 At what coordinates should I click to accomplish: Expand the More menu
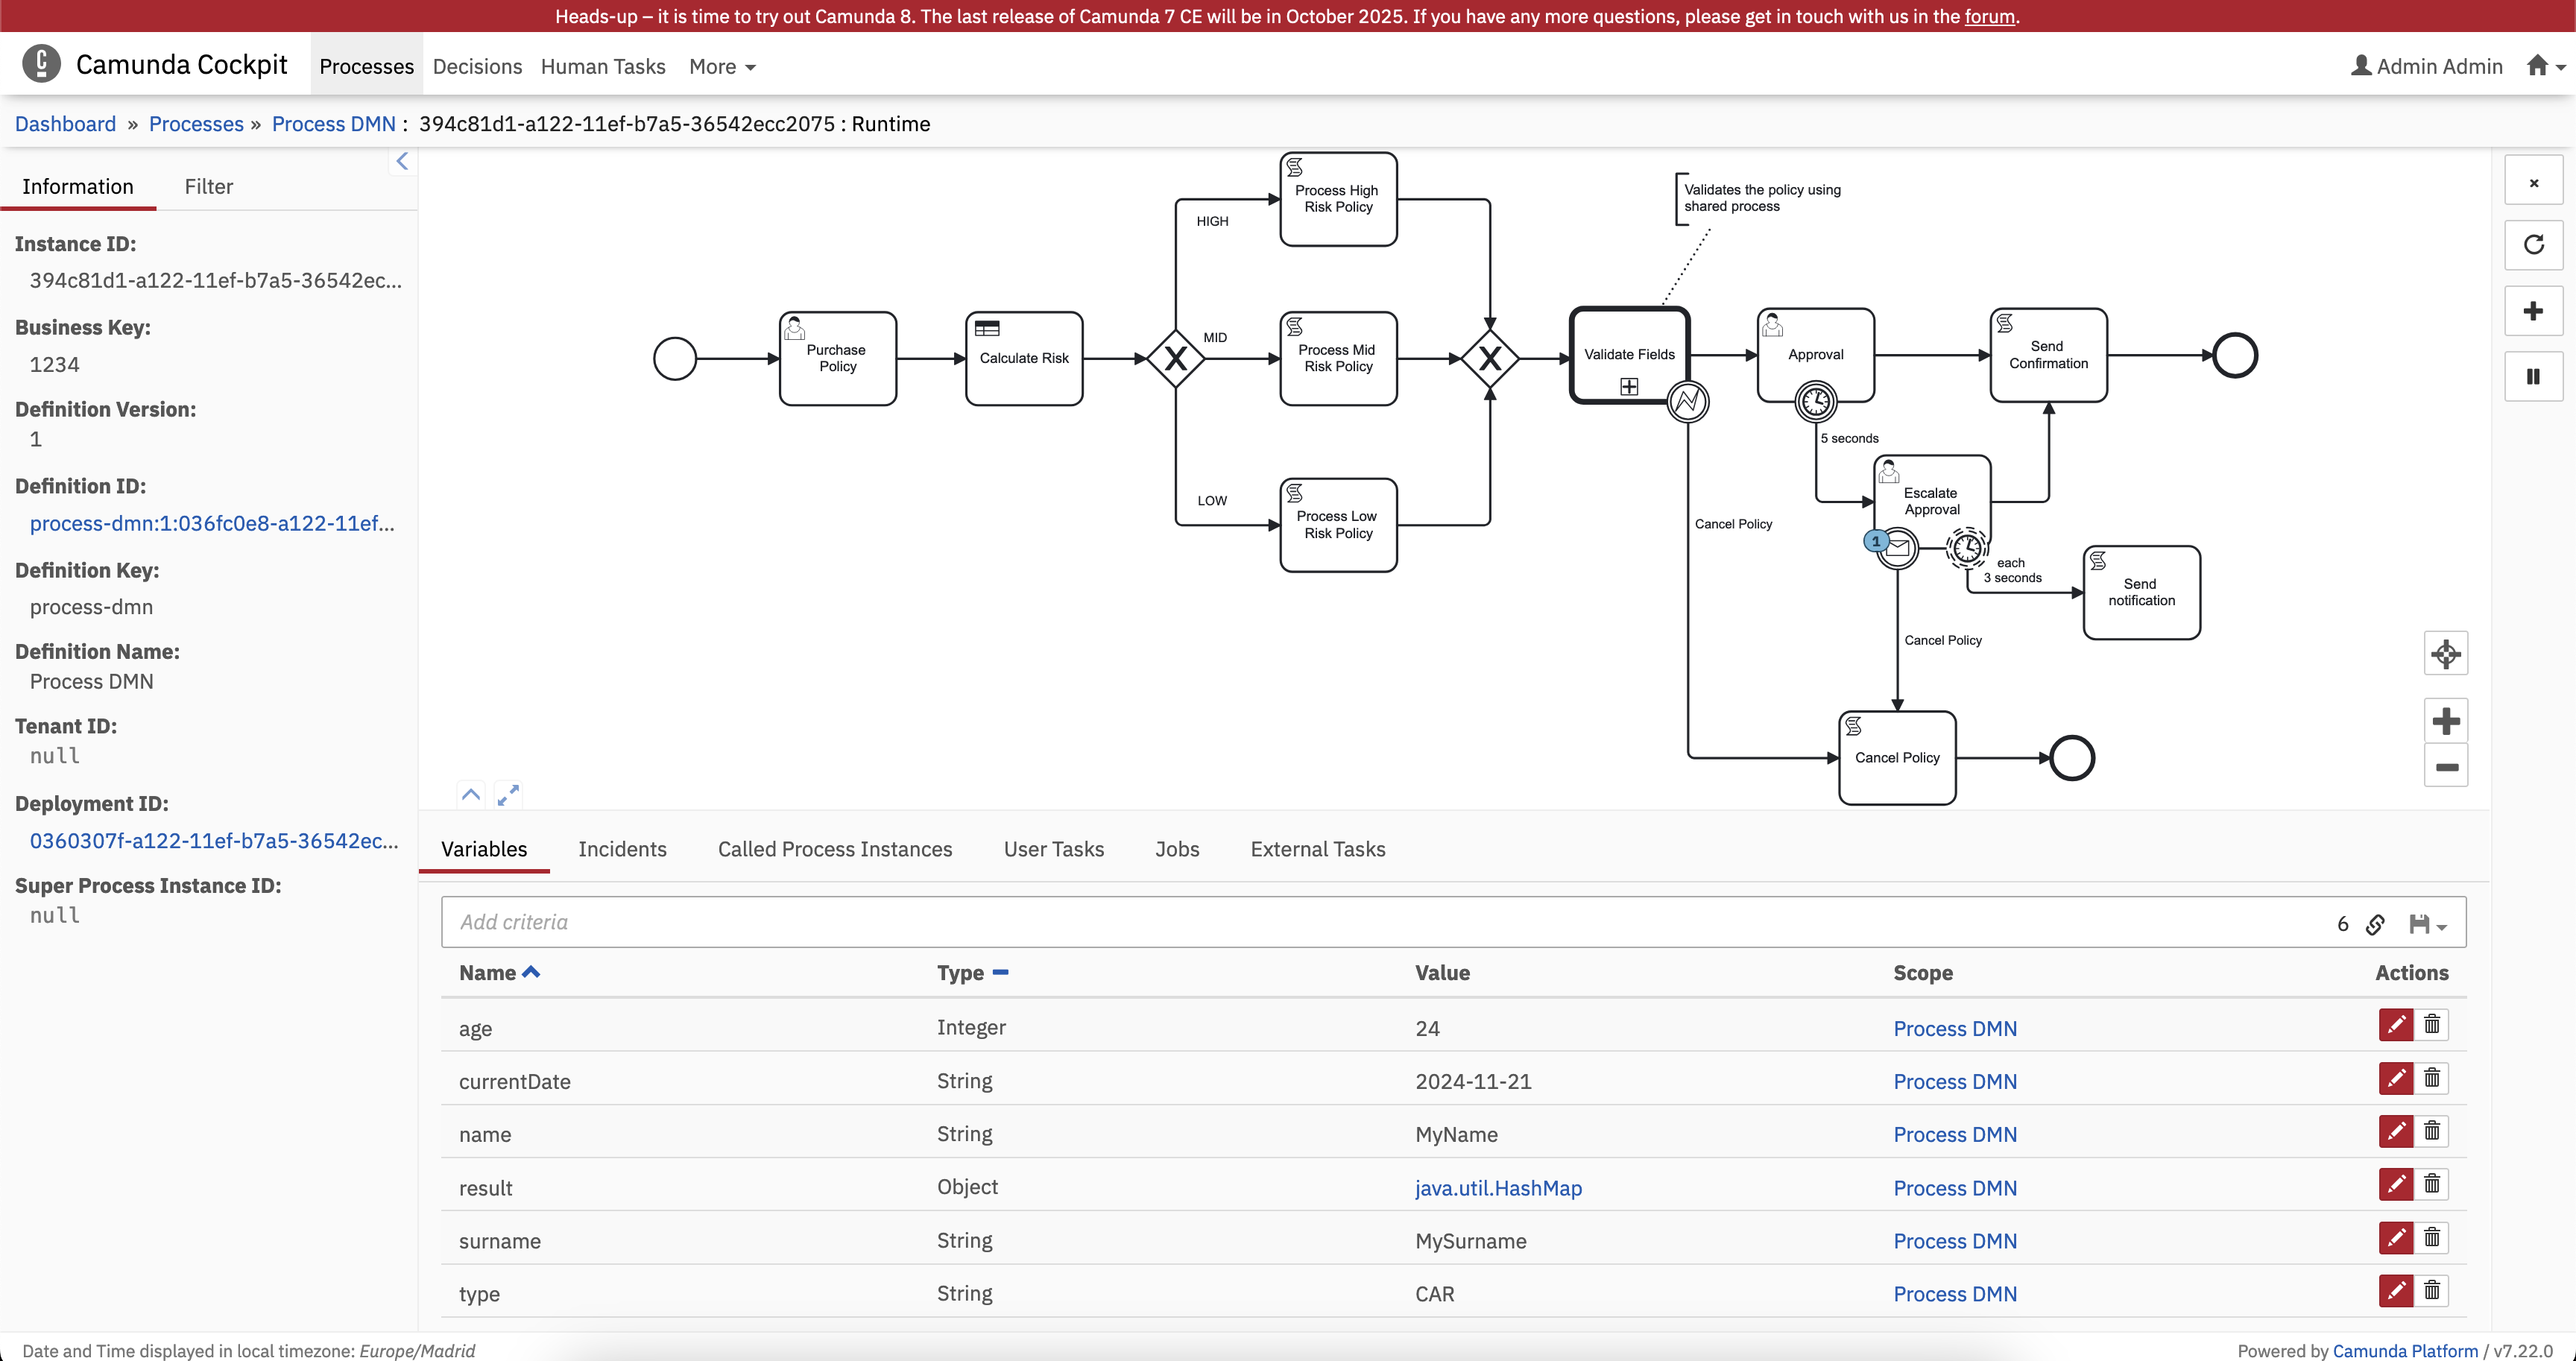coord(722,66)
